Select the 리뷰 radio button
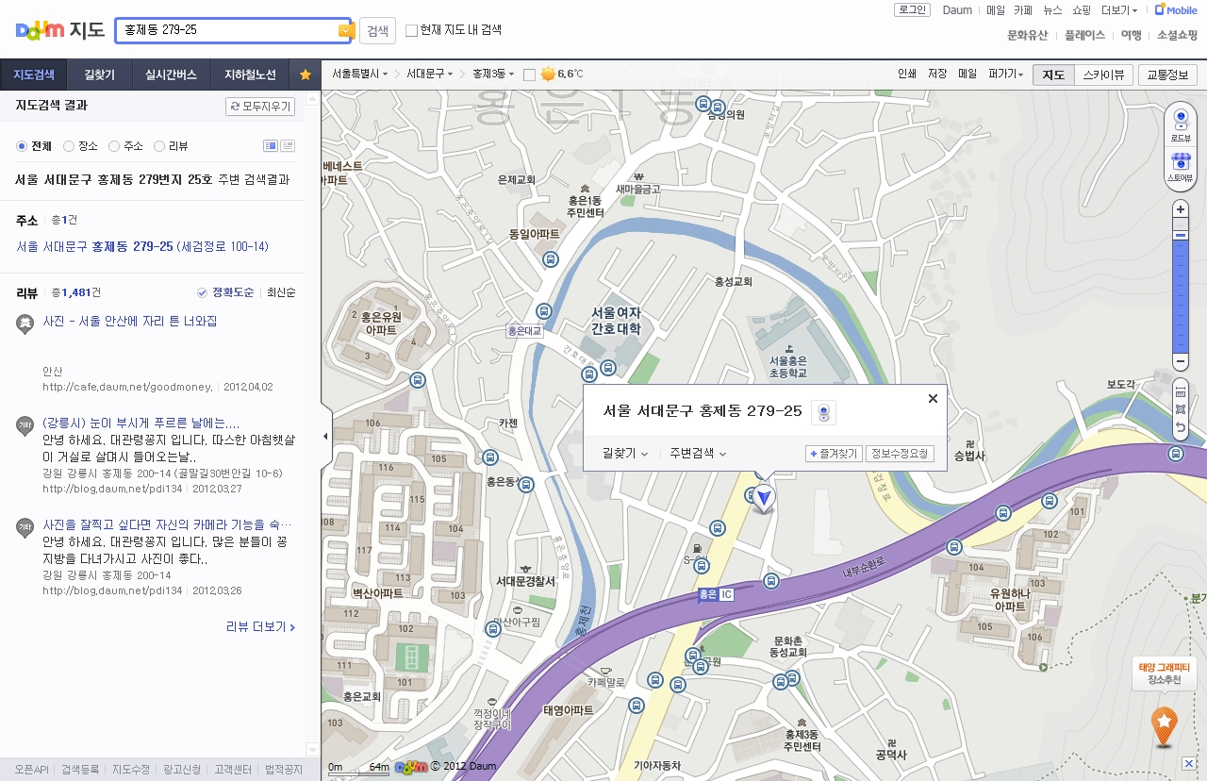1207x781 pixels. pyautogui.click(x=159, y=146)
